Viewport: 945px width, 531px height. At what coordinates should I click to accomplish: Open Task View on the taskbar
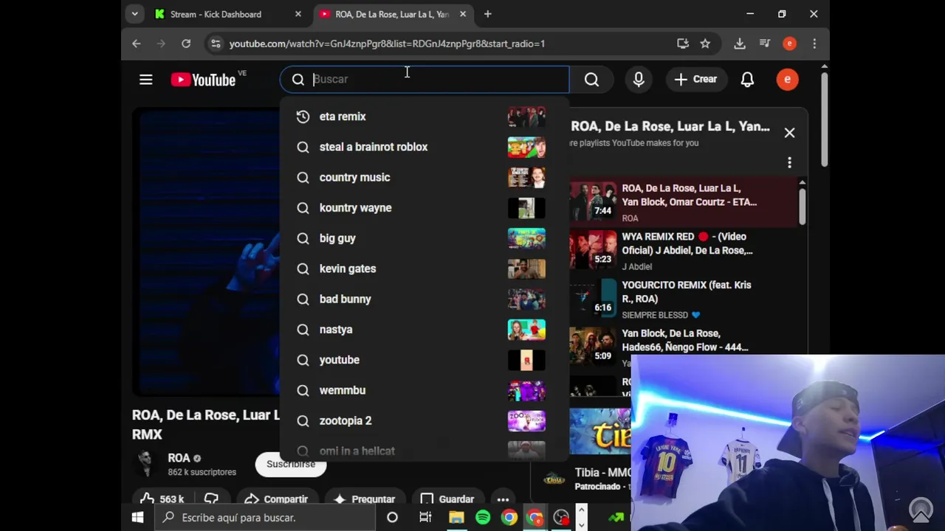(425, 518)
